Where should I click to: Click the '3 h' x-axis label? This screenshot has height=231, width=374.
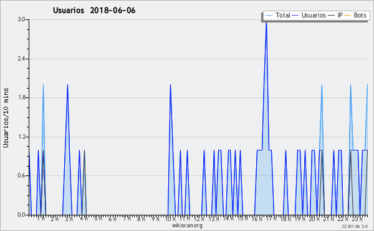click(69, 219)
